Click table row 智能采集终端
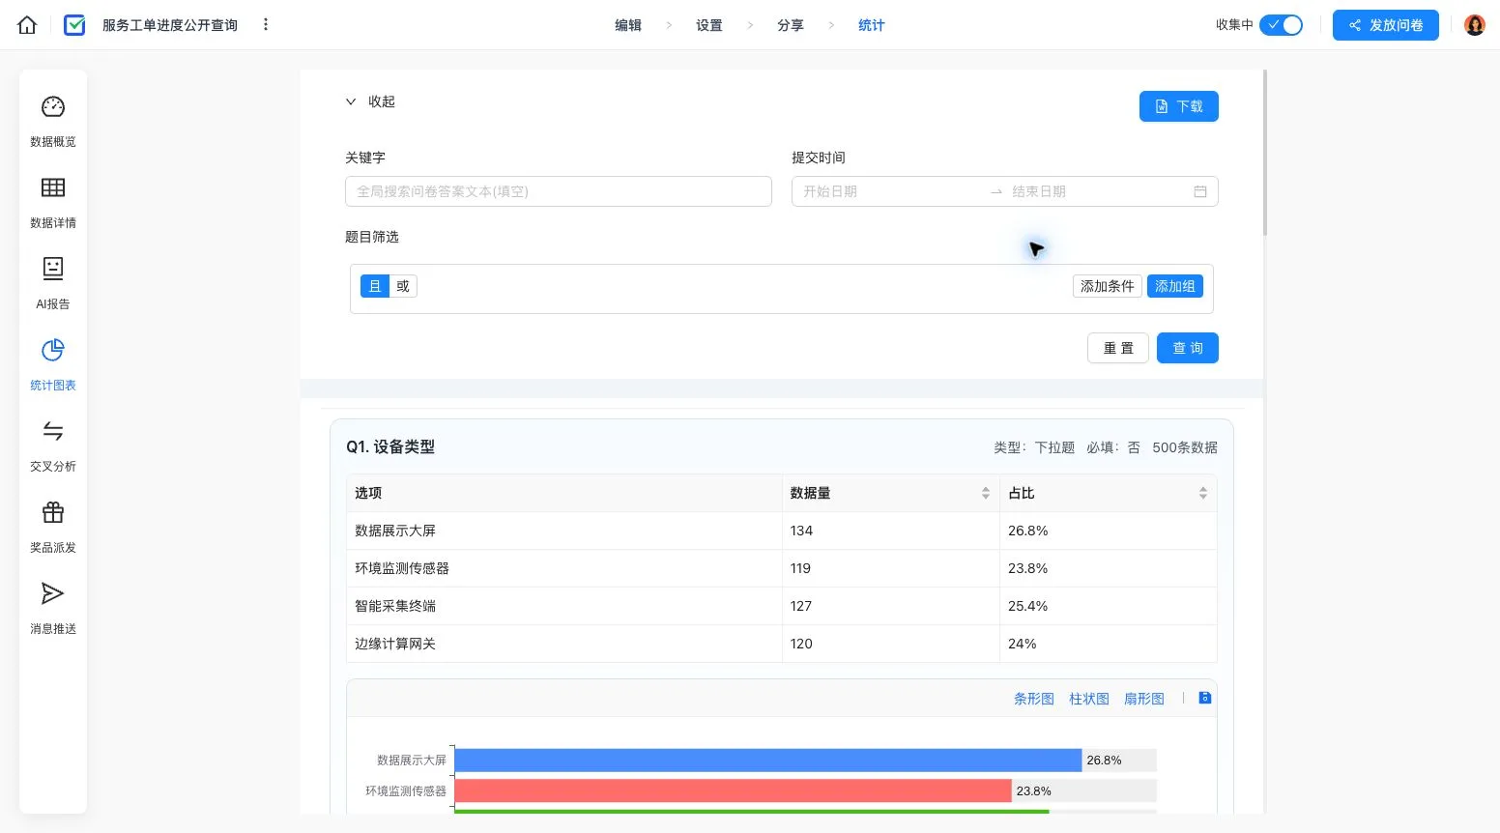This screenshot has height=833, width=1500. click(x=781, y=606)
